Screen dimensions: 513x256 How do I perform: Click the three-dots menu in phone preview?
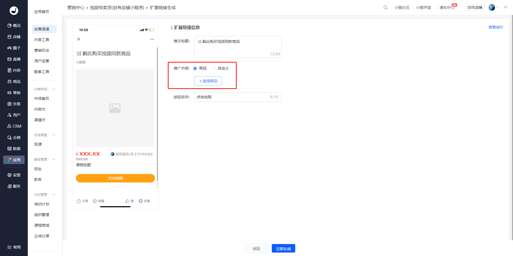152,39
